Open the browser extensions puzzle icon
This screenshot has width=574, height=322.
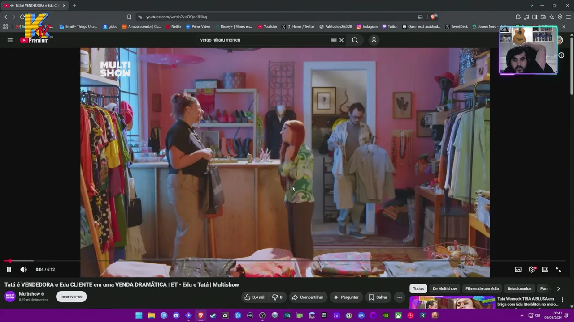tap(518, 17)
